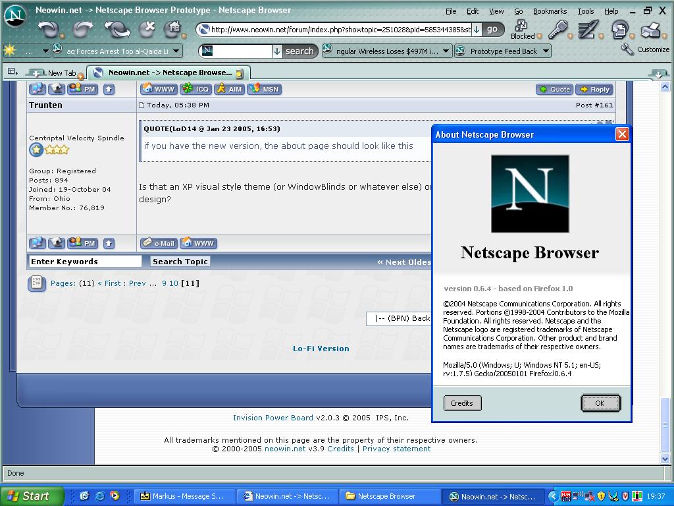Go to the Home page icon
674x506 pixels.
pos(173,29)
